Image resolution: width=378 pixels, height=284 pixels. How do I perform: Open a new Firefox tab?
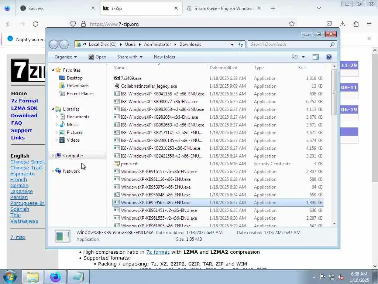click(x=273, y=9)
